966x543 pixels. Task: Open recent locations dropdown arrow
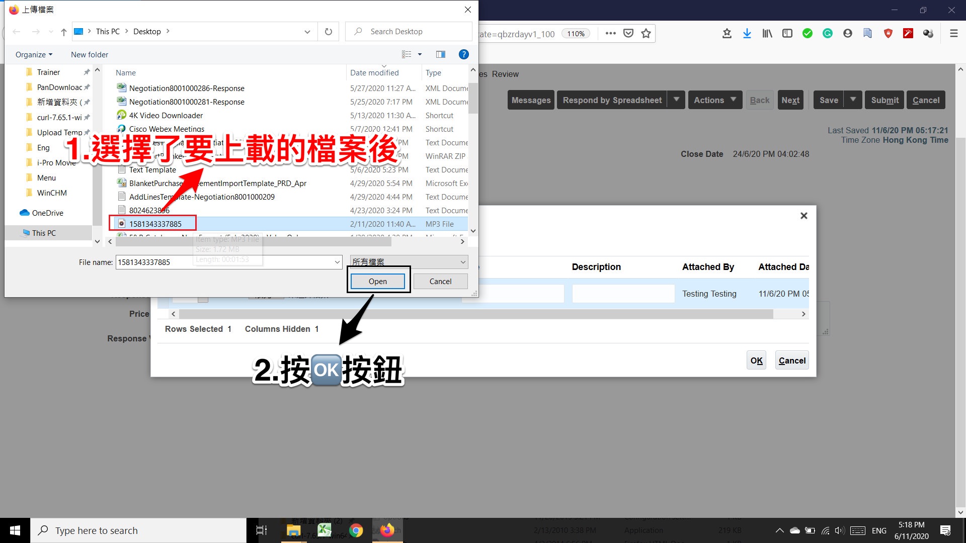click(x=51, y=32)
